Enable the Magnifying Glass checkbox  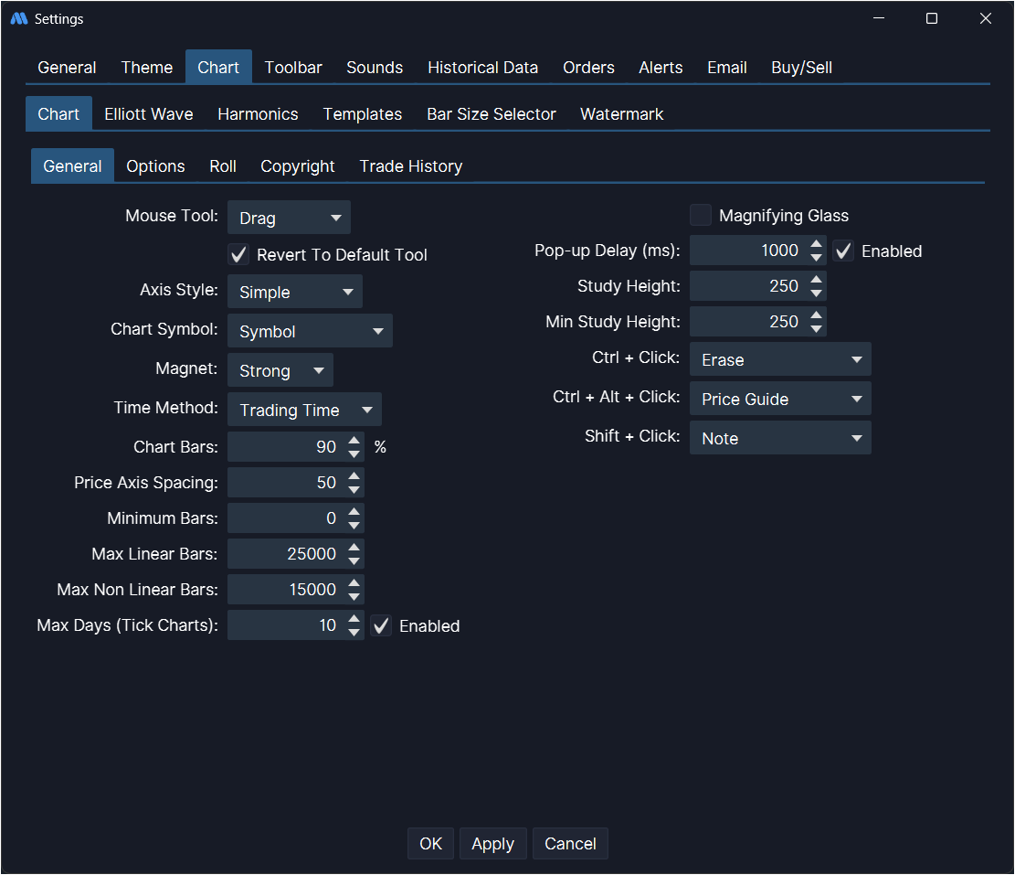tap(701, 216)
